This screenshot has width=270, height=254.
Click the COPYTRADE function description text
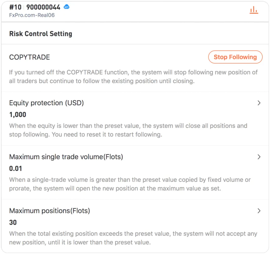133,76
